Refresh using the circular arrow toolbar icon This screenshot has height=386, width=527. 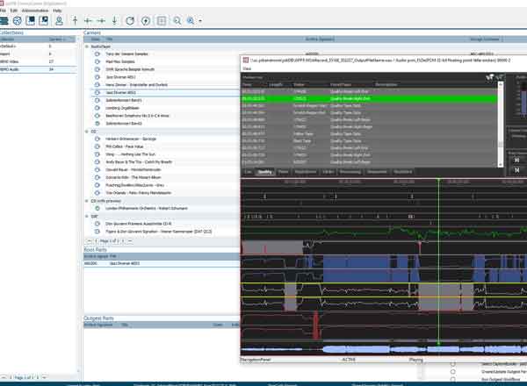[130, 21]
